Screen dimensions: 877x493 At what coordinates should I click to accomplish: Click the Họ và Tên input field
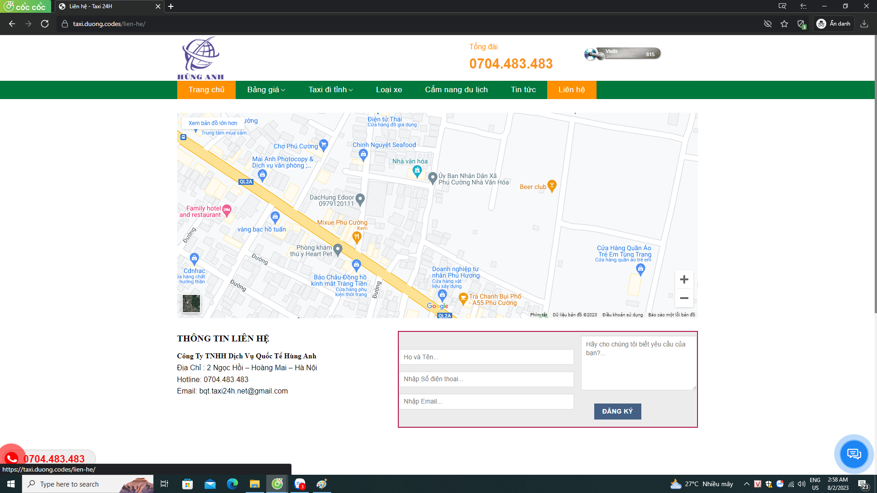point(486,357)
